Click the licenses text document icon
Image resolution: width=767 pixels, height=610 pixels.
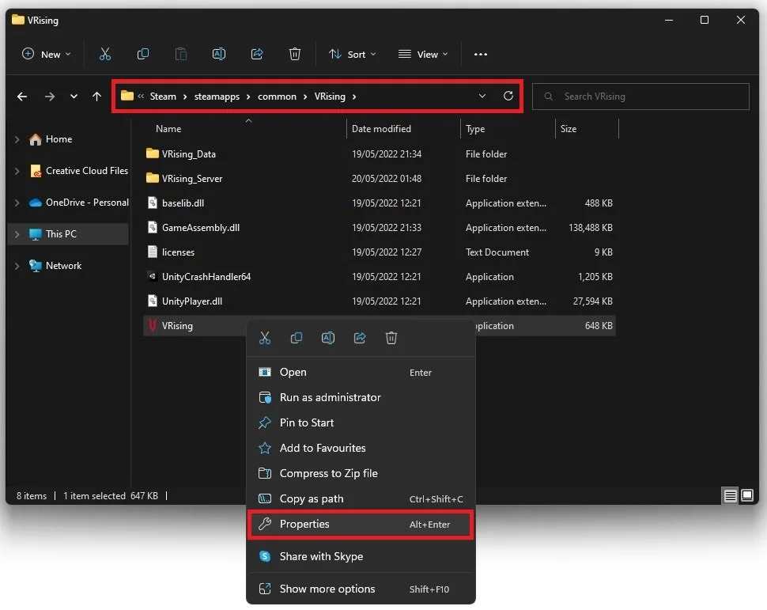point(153,252)
